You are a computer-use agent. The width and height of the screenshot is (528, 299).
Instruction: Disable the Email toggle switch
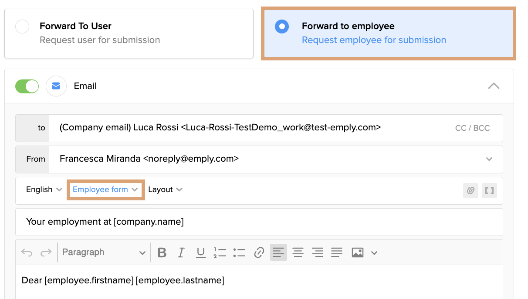pos(27,86)
